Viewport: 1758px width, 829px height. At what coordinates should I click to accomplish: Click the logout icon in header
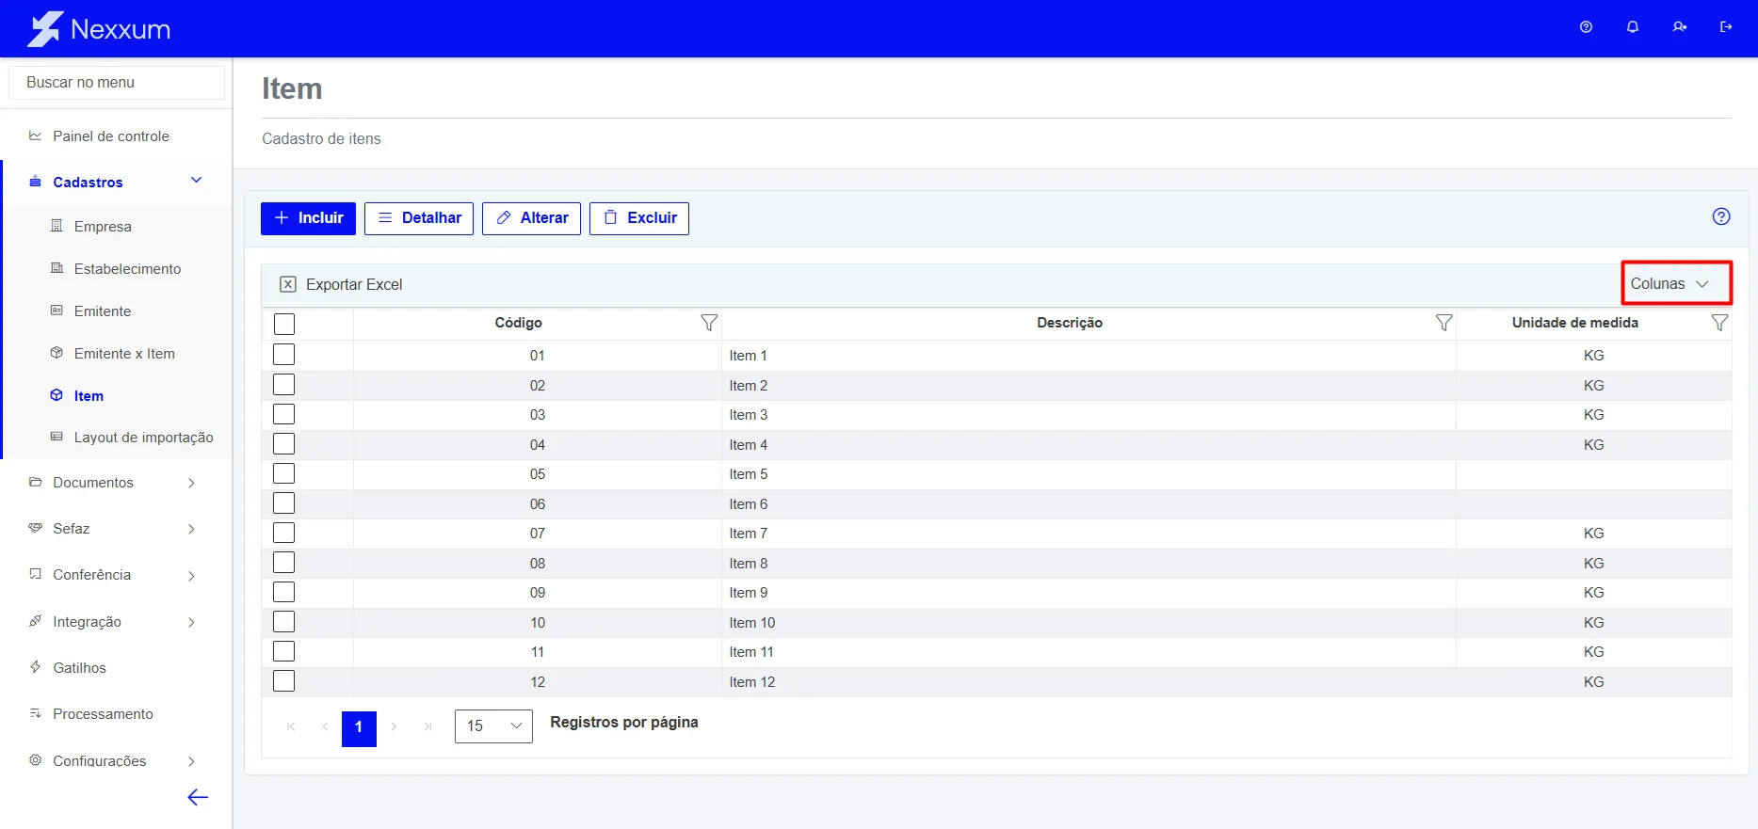1726,27
